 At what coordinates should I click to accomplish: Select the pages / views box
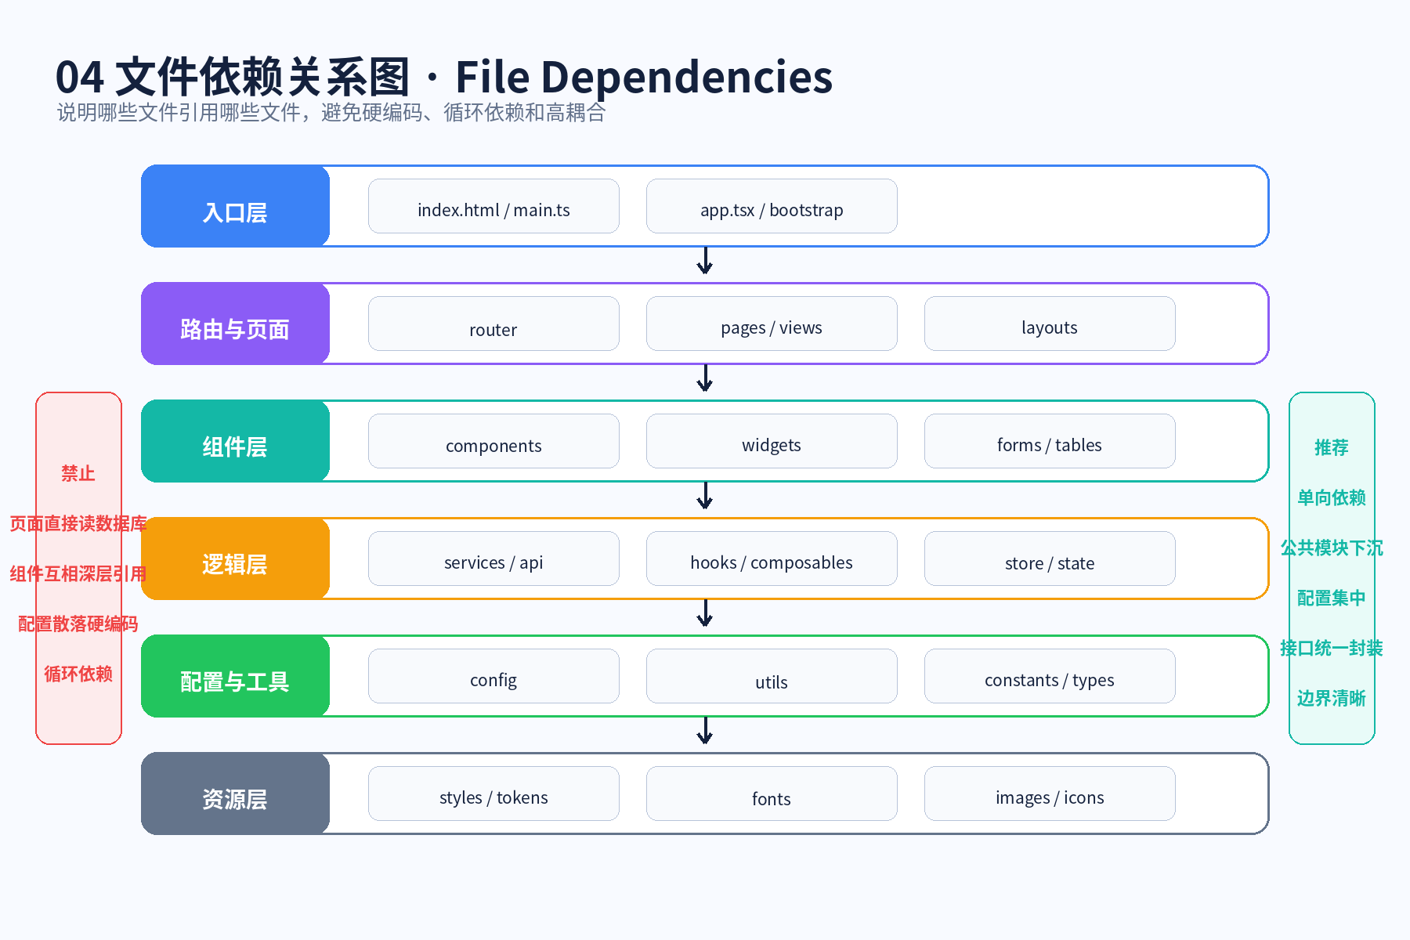pyautogui.click(x=772, y=324)
